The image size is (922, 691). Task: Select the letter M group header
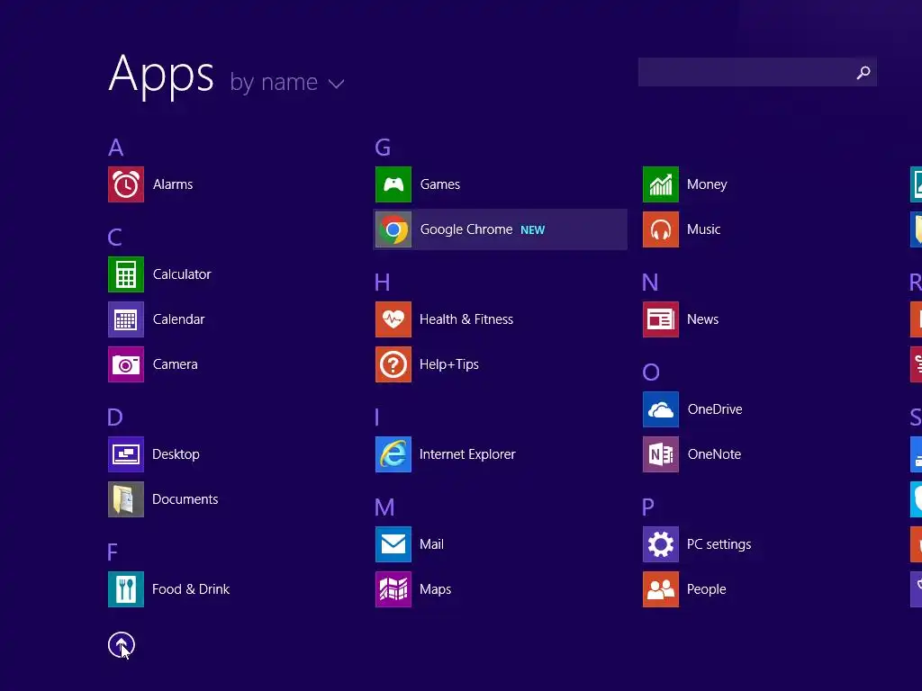coord(384,507)
